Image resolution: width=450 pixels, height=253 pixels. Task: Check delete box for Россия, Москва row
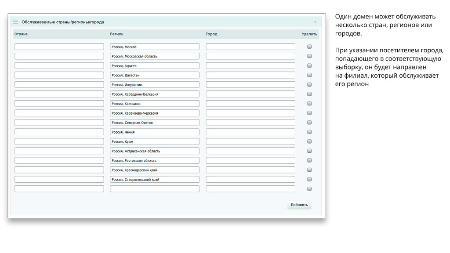click(x=309, y=47)
